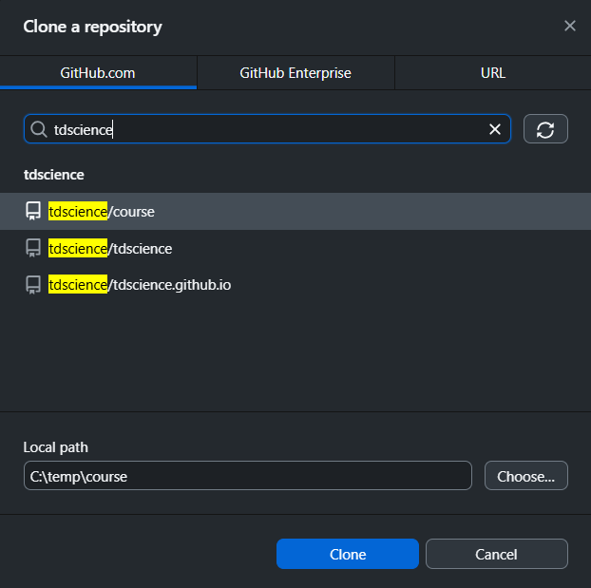Click the repo icon beside tdscience/course

click(33, 212)
